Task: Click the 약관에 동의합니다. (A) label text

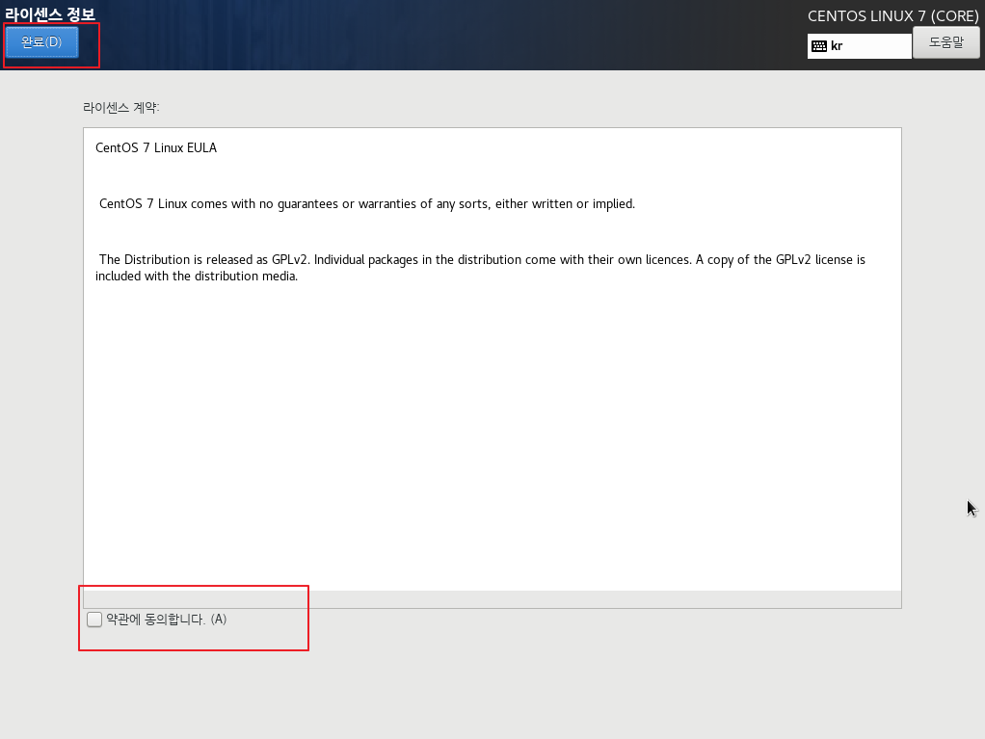Action: pyautogui.click(x=167, y=620)
